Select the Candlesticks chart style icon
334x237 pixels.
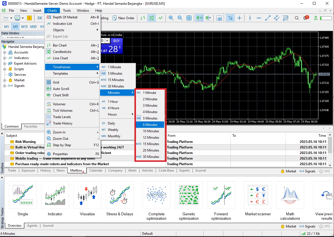(x=152, y=18)
